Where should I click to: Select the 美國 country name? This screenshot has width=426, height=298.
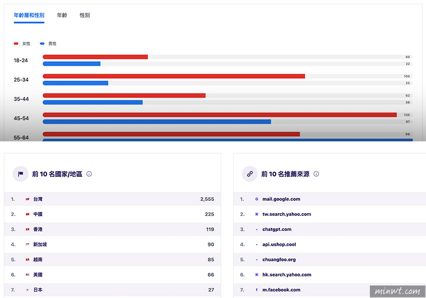(38, 274)
